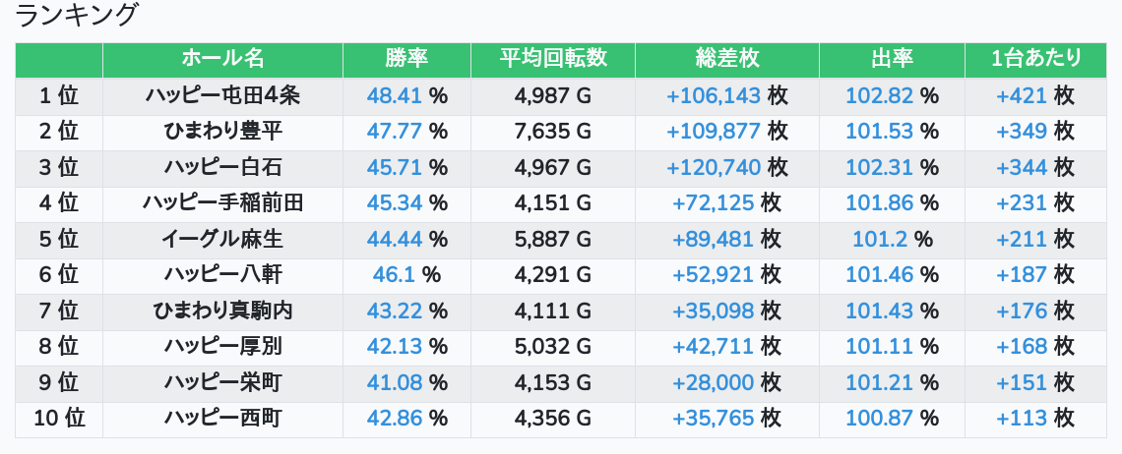Screen dimensions: 1122x454
Task: Click the 総差枚 column header
Action: coord(726,59)
